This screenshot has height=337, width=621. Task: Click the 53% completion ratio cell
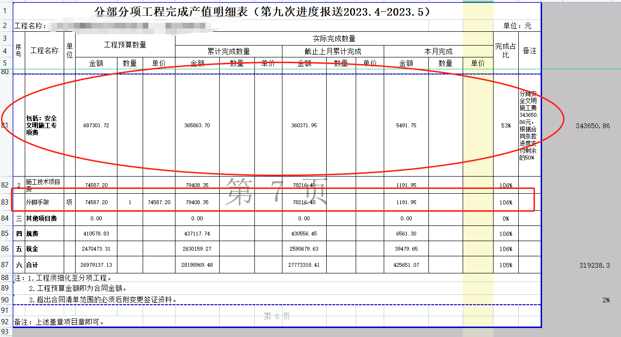coord(506,125)
